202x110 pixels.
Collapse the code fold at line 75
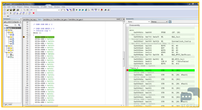(30, 35)
